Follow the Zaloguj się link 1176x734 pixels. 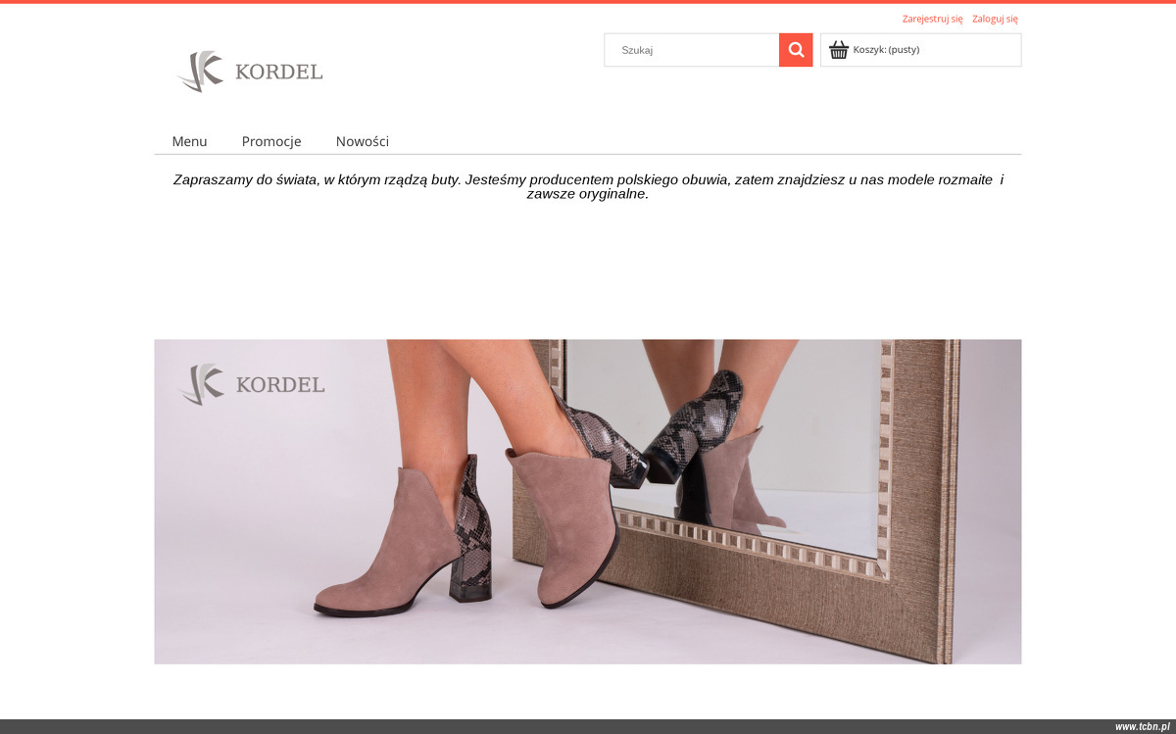995,19
